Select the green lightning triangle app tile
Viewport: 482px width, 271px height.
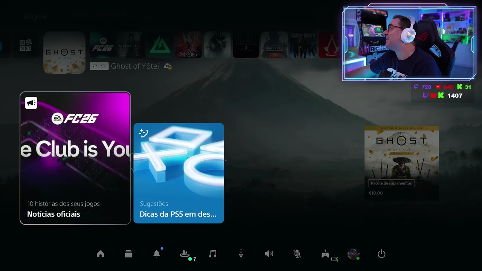(160, 45)
